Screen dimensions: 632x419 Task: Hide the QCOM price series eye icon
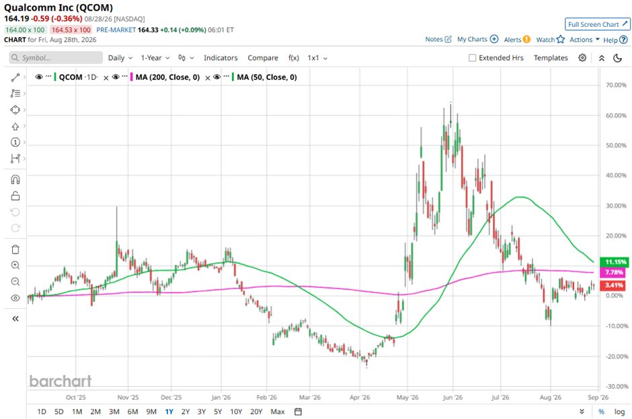click(39, 77)
